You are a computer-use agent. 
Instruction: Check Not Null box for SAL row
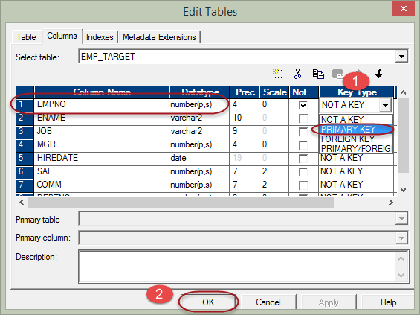303,172
